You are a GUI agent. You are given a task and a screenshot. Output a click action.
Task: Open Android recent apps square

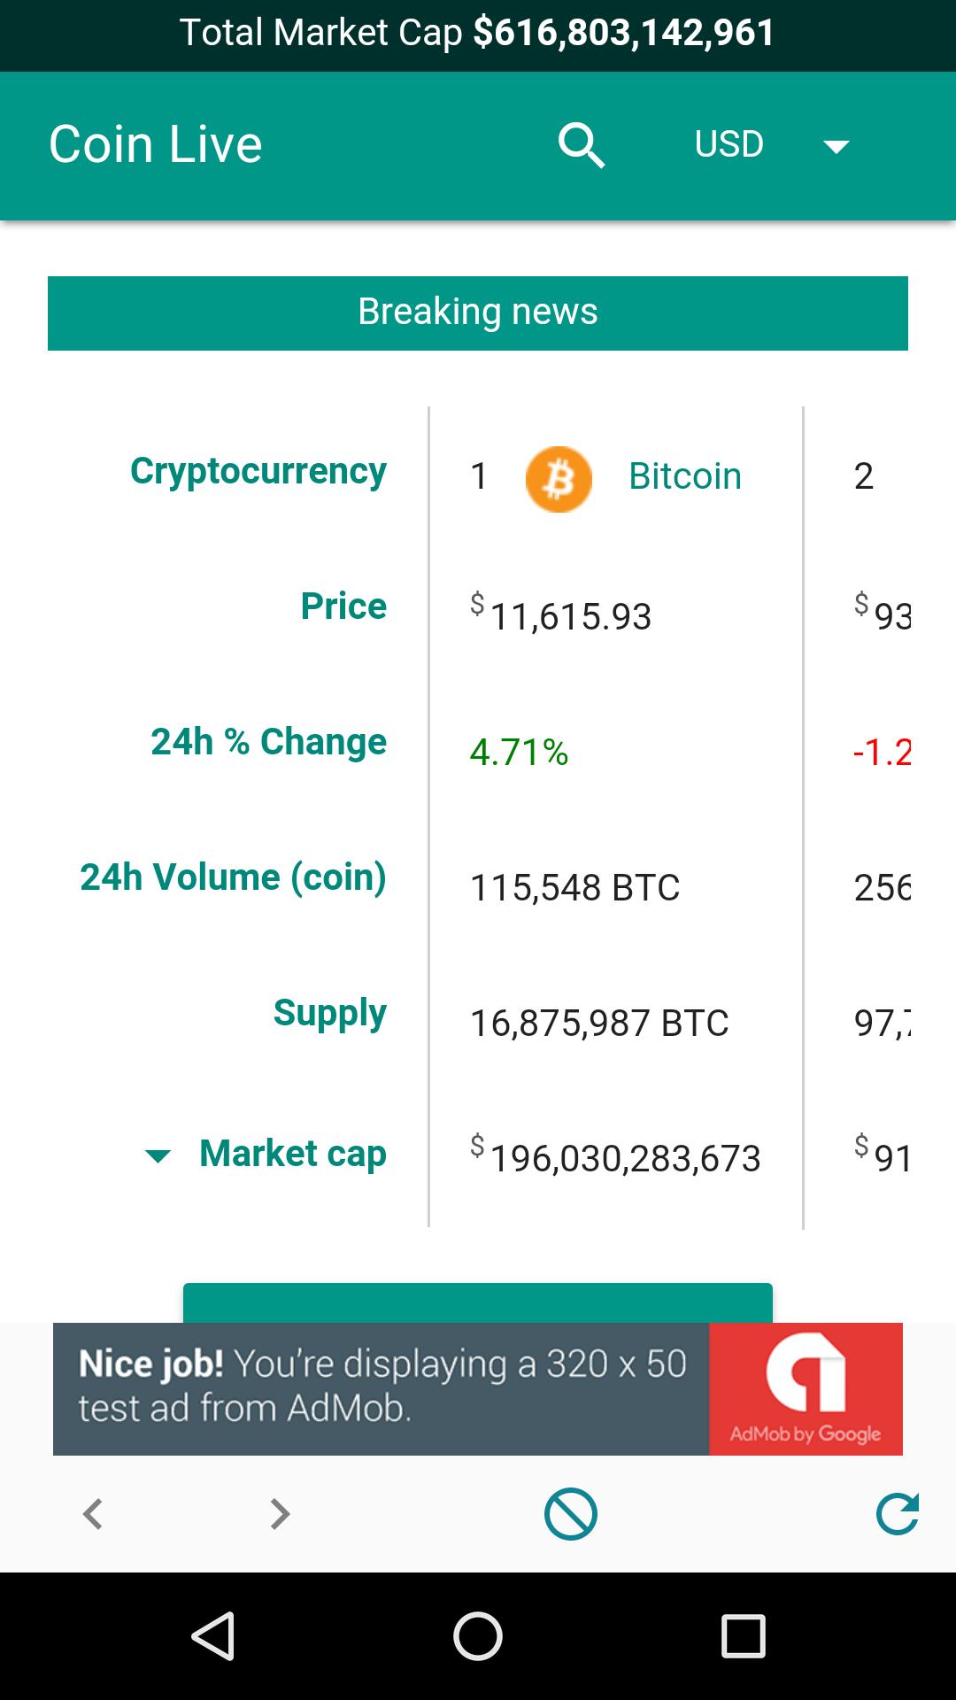[743, 1635]
